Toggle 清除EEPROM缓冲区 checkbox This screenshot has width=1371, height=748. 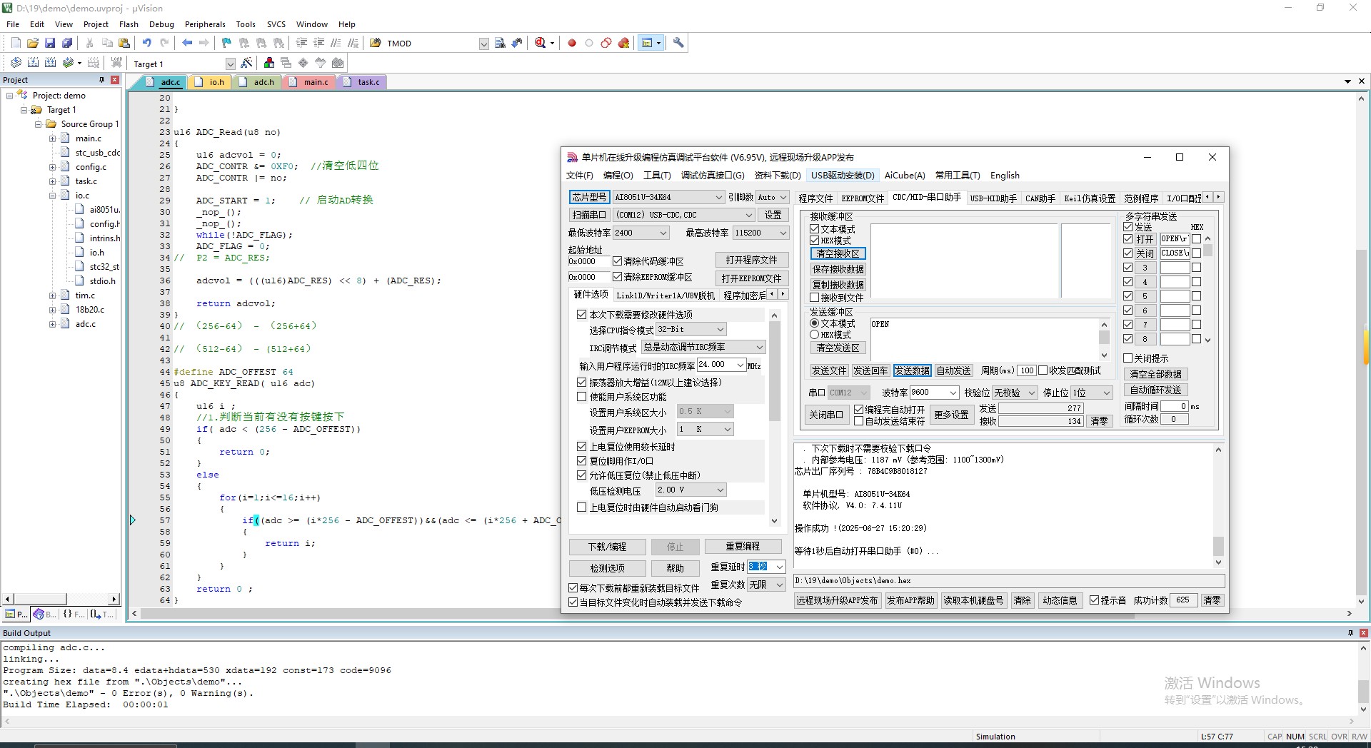coord(617,277)
